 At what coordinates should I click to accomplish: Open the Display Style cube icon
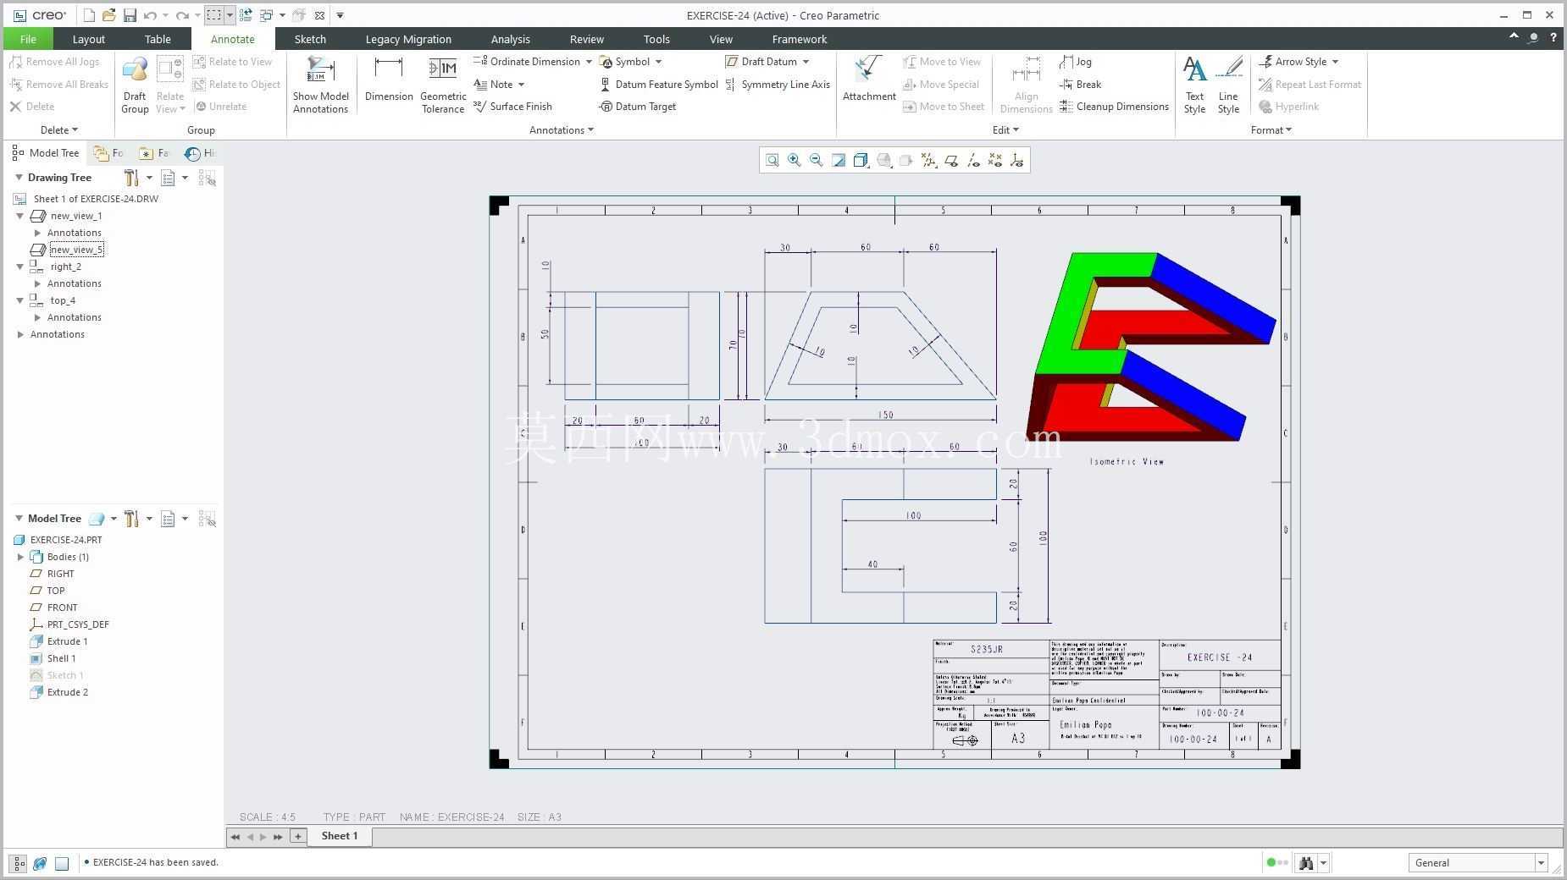click(861, 160)
